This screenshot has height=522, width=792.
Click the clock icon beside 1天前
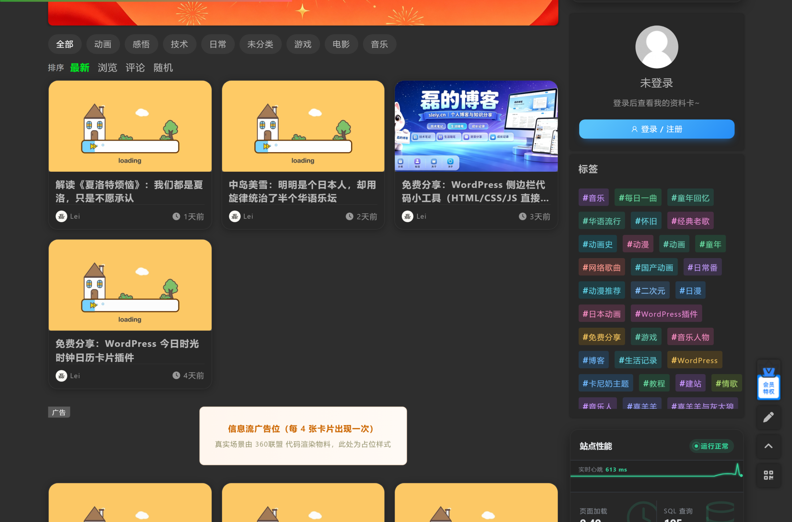(176, 216)
